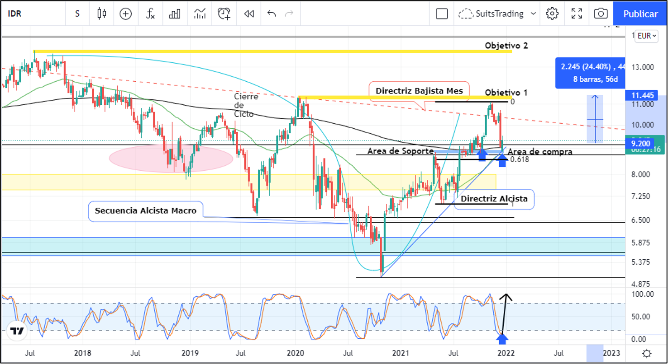Image resolution: width=668 pixels, height=364 pixels.
Task: Take a chart snapshot with camera icon
Action: 601,14
